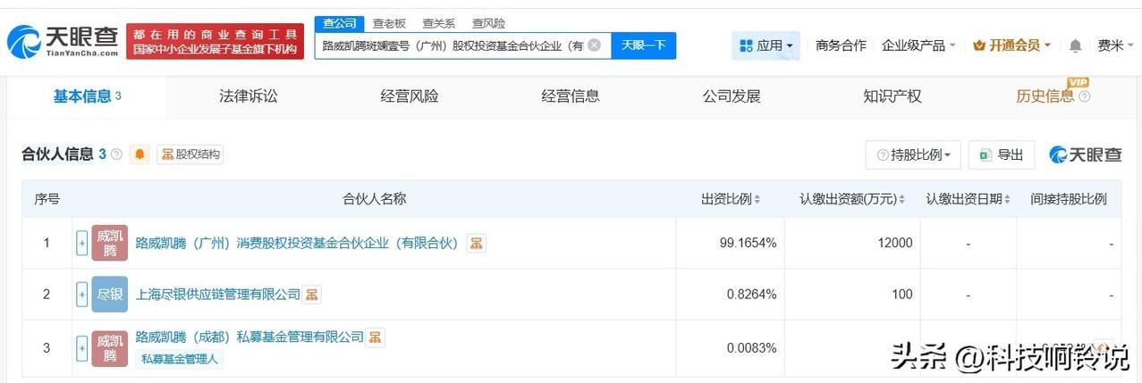Open the 持股比例 filter dropdown
The height and width of the screenshot is (383, 1142).
coord(913,155)
